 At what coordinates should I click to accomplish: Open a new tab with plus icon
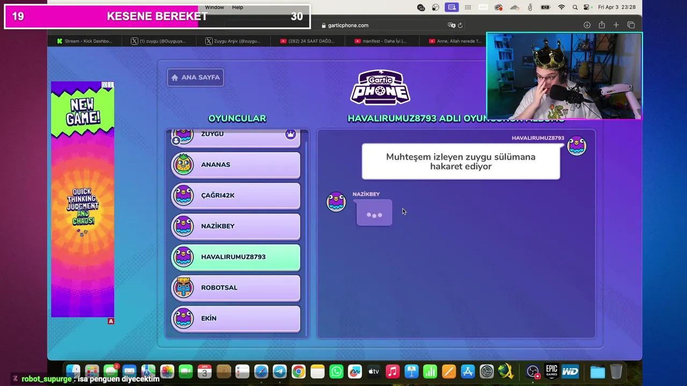tap(616, 25)
